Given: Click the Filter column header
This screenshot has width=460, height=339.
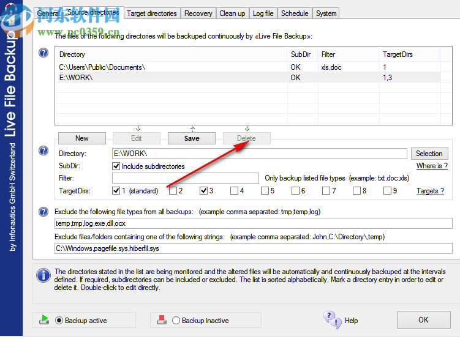Looking at the screenshot, I should coord(349,54).
